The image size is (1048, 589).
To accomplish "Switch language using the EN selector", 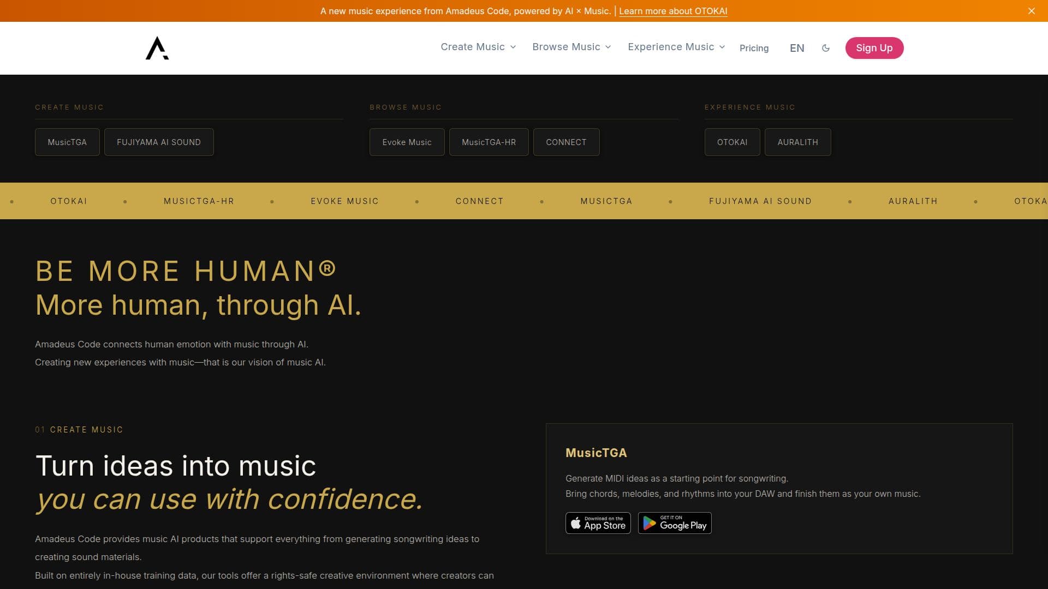I will point(797,48).
